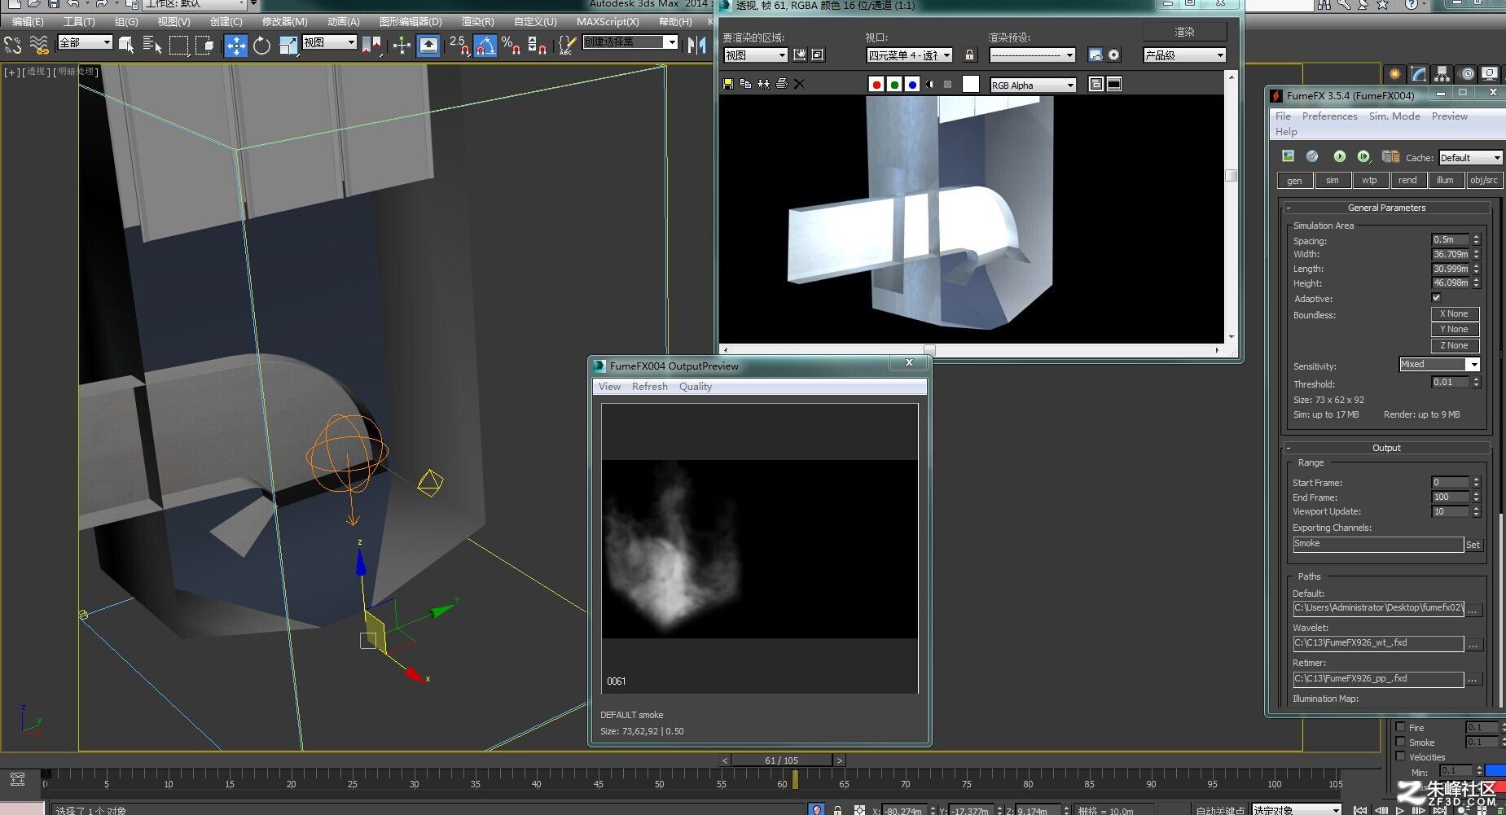Activate the Select and Scale tool

click(x=288, y=45)
